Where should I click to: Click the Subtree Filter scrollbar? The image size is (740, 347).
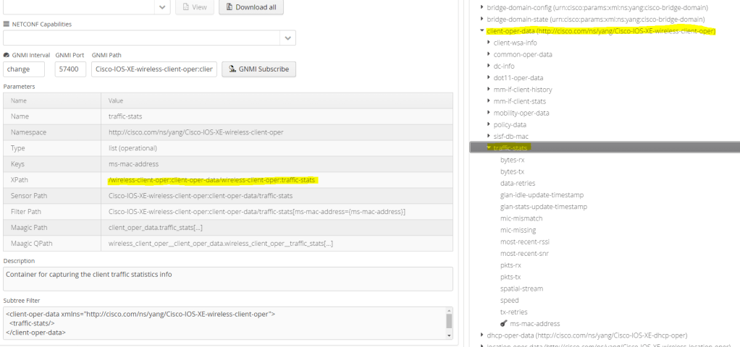449,322
